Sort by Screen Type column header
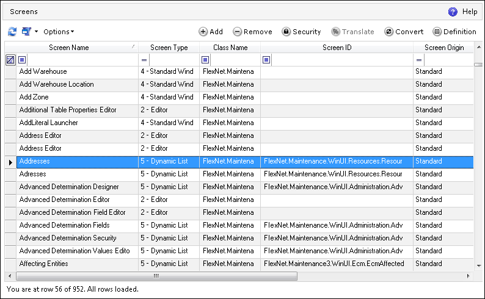 coord(169,47)
